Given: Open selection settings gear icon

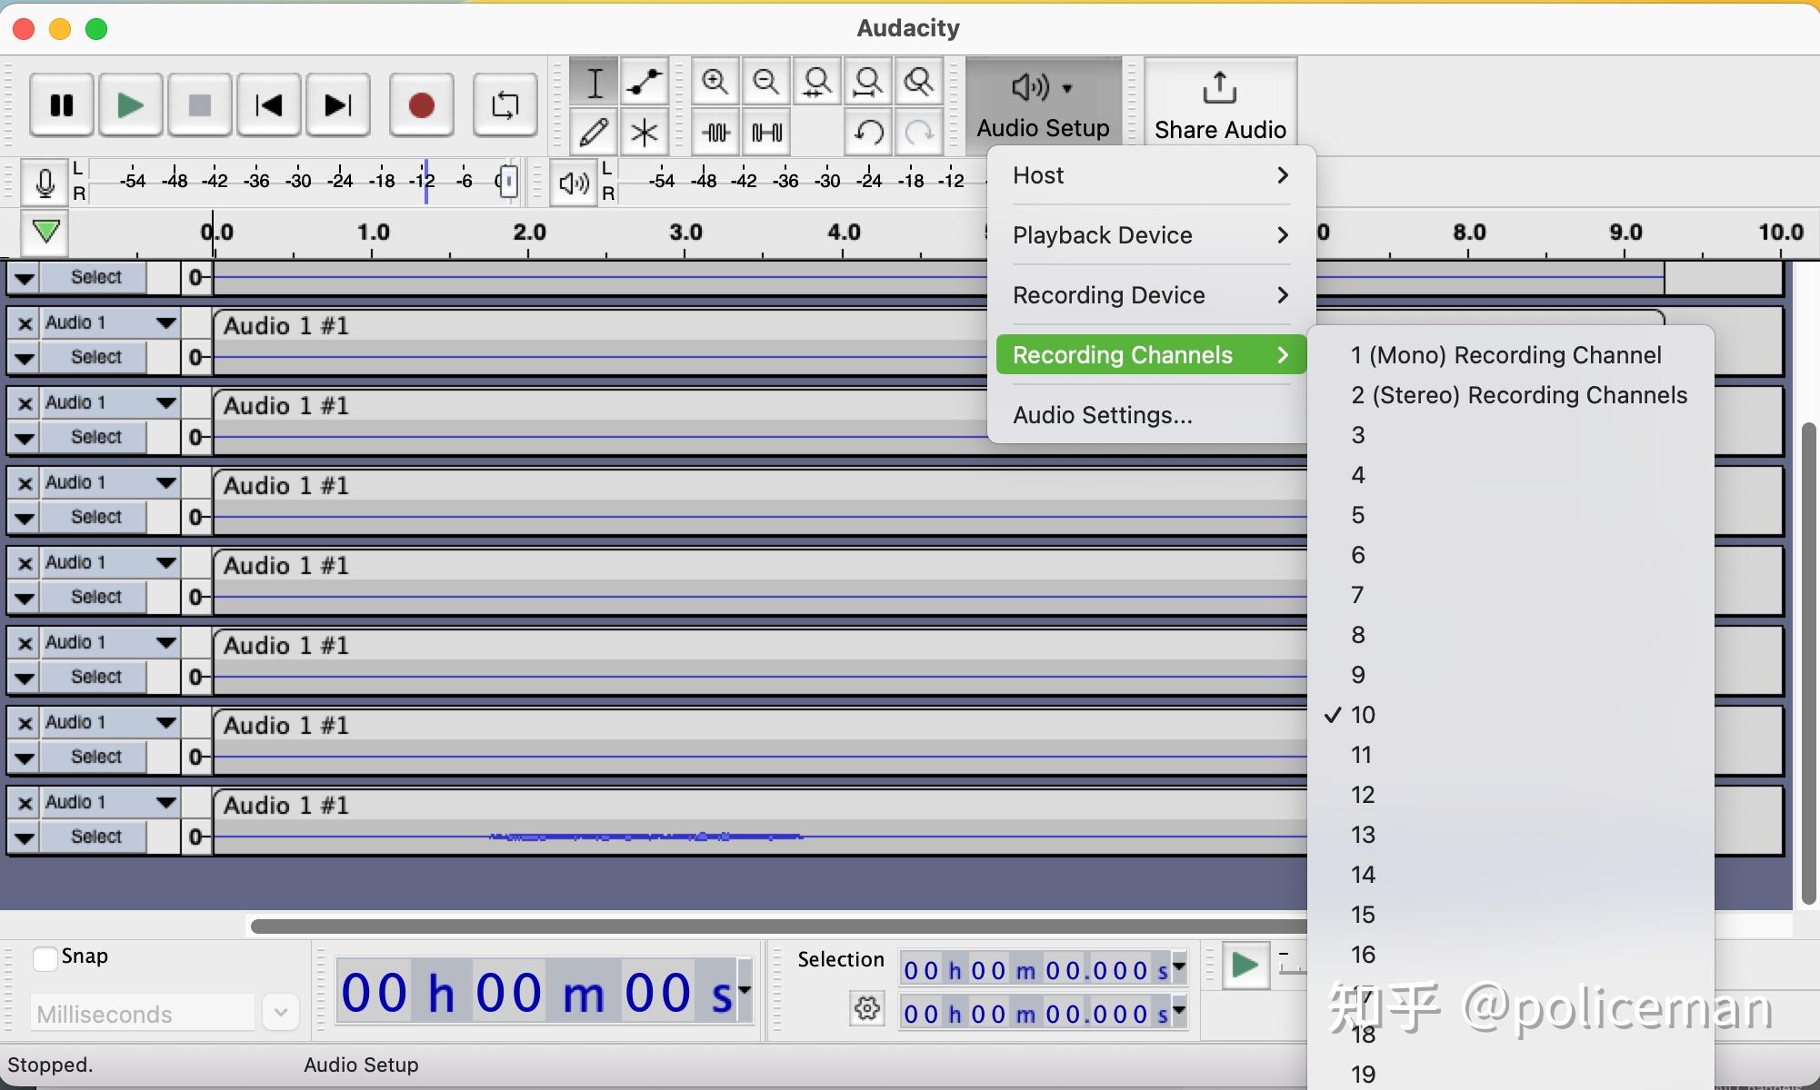Looking at the screenshot, I should tap(866, 1008).
